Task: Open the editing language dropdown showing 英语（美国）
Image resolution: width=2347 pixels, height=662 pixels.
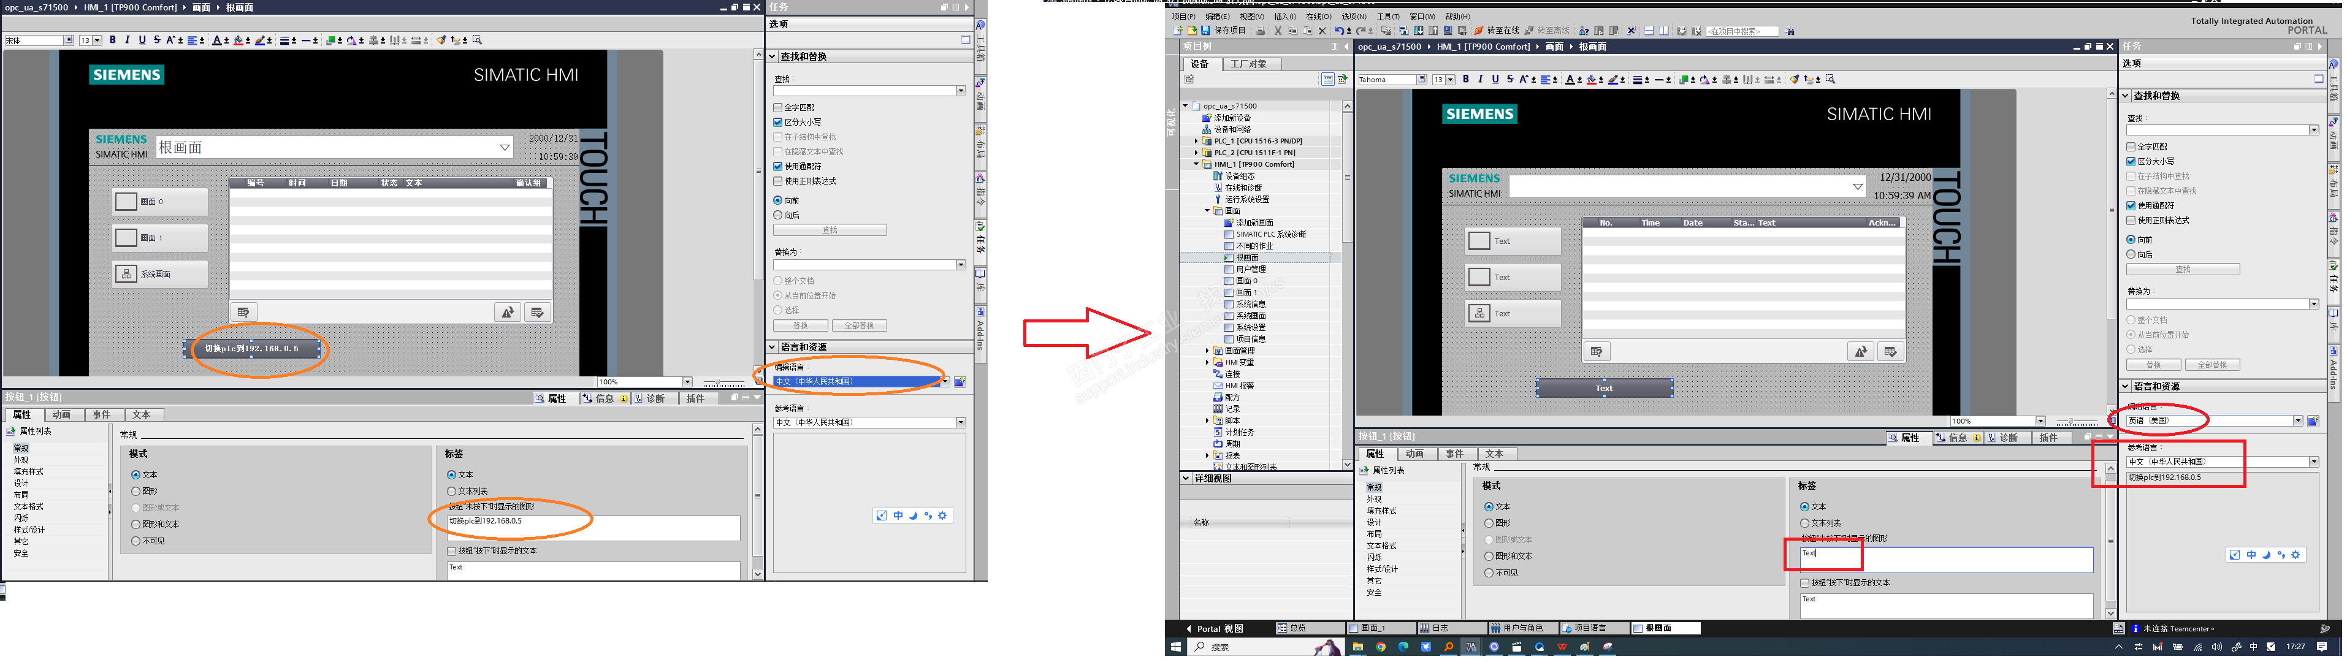Action: coord(2298,420)
